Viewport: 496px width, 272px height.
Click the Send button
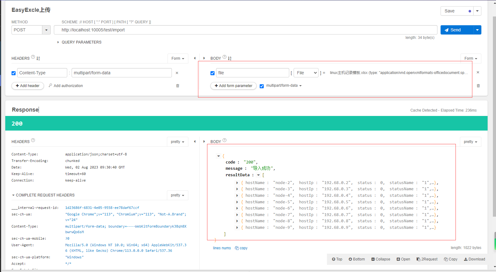pyautogui.click(x=457, y=30)
